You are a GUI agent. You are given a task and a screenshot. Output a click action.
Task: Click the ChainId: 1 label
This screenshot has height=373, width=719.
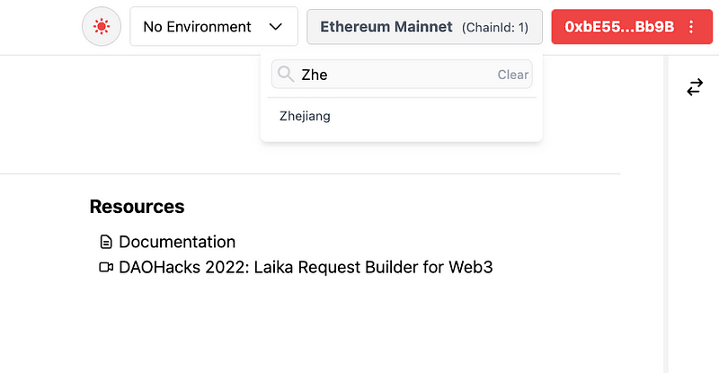[x=496, y=28]
